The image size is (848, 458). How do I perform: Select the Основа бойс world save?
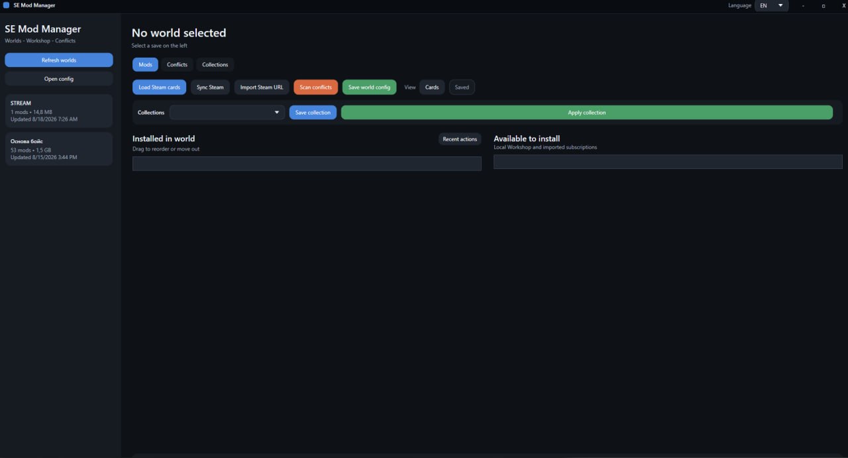tap(59, 149)
